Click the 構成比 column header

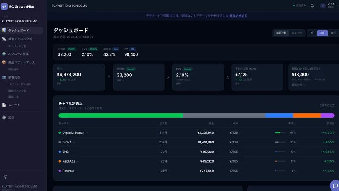292,124
